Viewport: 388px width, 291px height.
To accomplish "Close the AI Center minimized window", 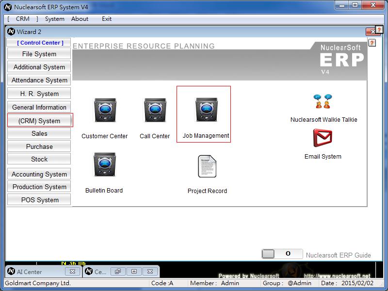I will [72, 272].
